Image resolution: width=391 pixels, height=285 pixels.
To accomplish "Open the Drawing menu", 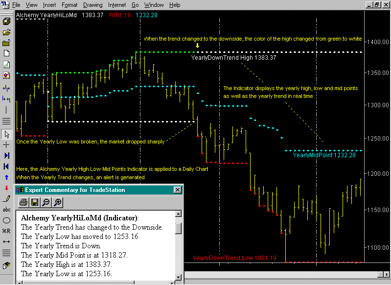I will click(93, 5).
